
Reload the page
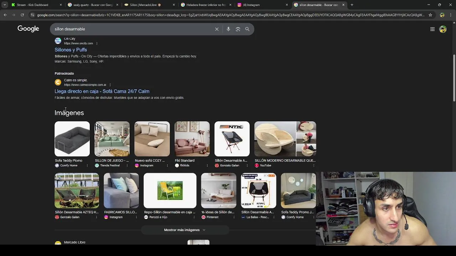coord(22,15)
